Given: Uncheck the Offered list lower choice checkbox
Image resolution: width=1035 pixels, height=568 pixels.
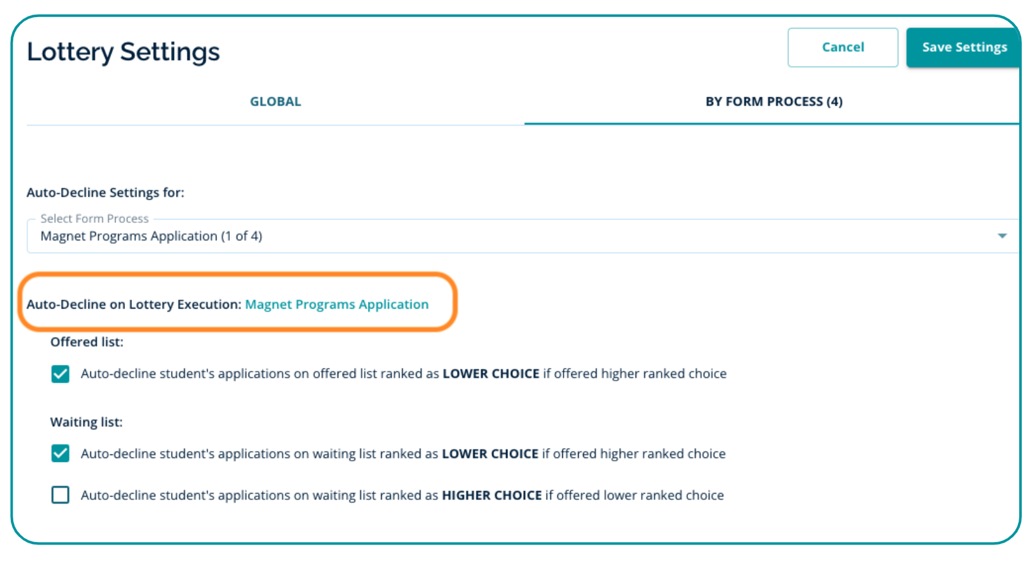Looking at the screenshot, I should (61, 374).
